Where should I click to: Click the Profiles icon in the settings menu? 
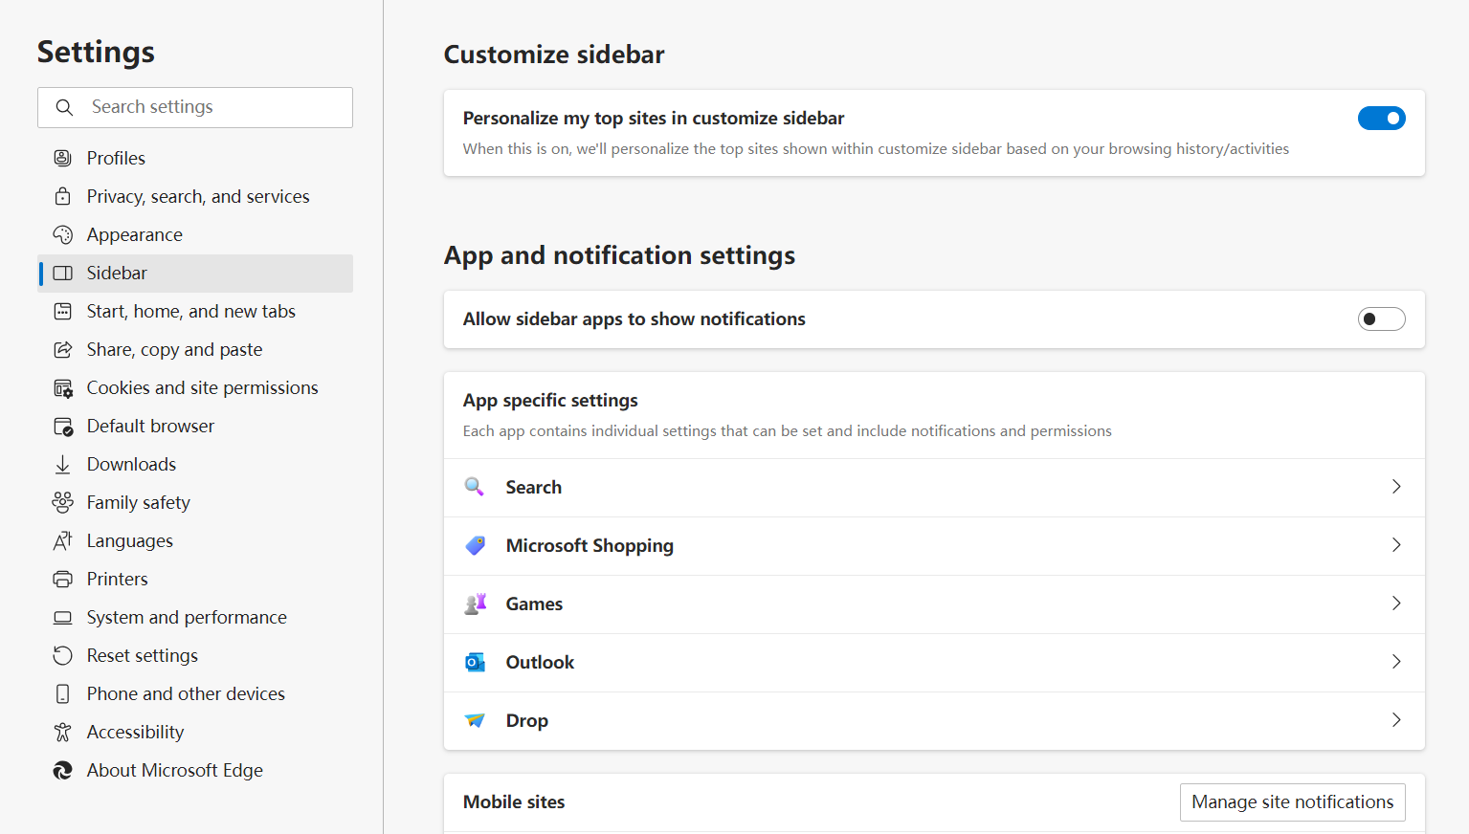tap(63, 158)
